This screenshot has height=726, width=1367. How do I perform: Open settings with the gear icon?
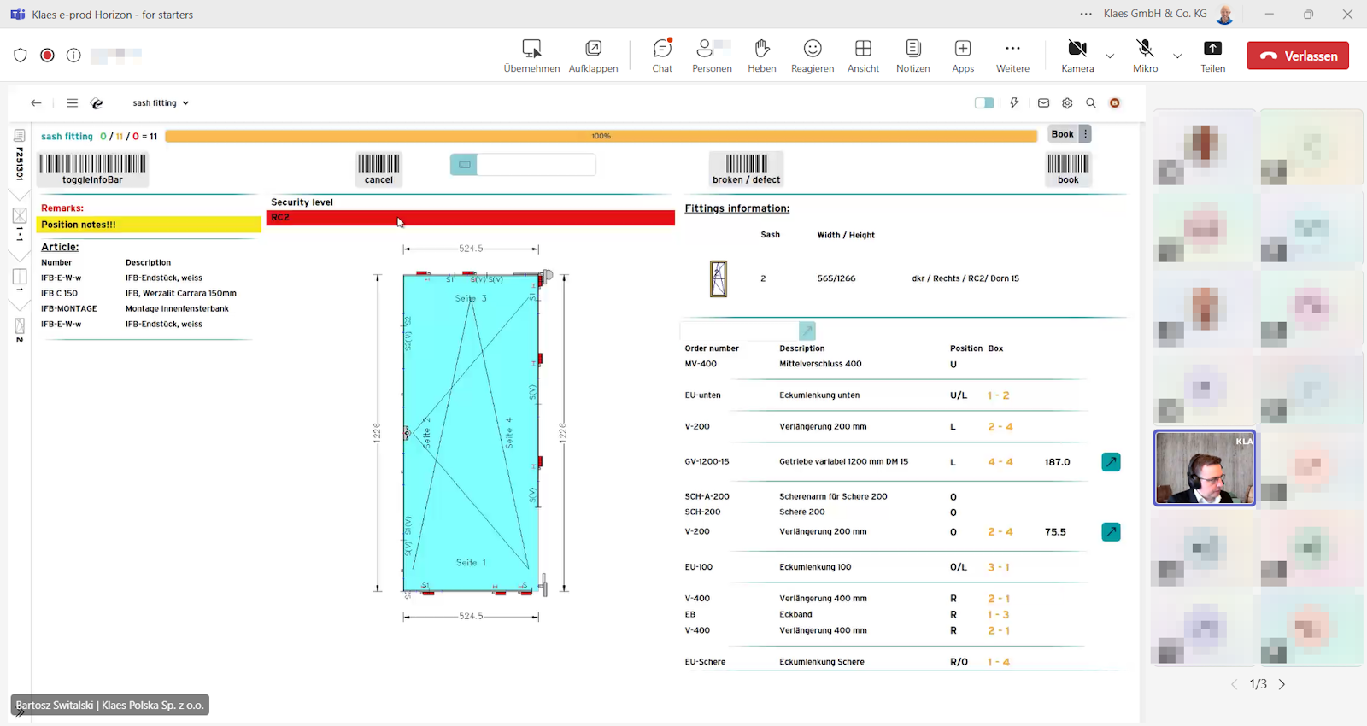(x=1067, y=103)
